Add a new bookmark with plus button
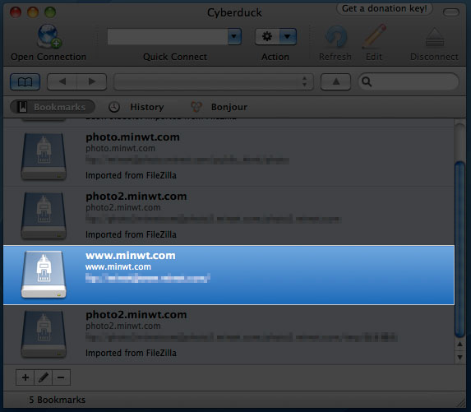This screenshot has height=412, width=471. [x=25, y=377]
